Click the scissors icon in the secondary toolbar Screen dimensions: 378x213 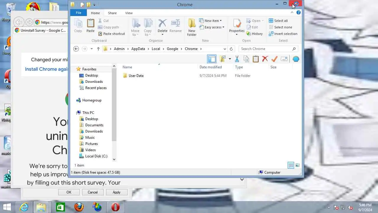237,59
